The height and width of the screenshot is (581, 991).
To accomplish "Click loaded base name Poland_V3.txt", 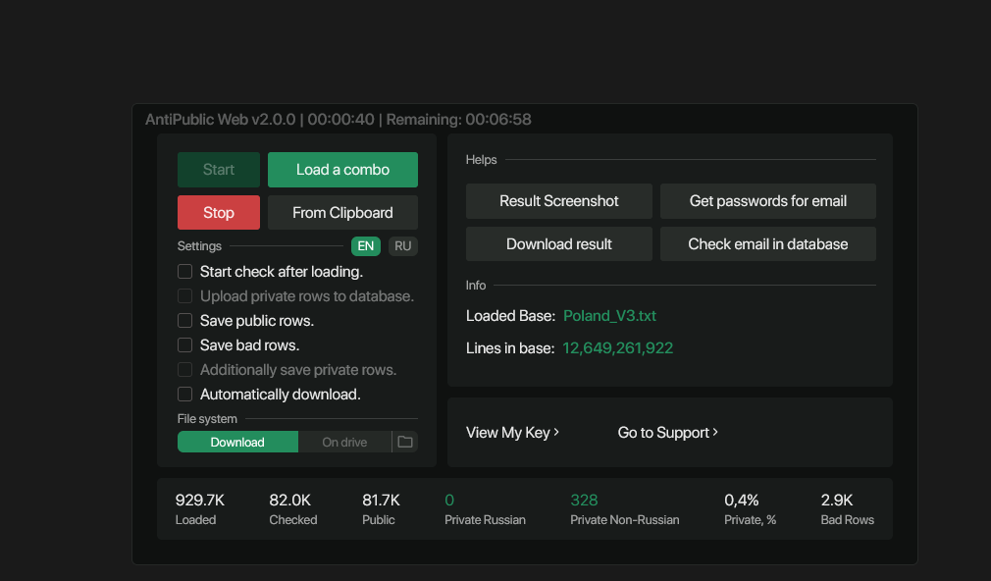I will [x=609, y=315].
